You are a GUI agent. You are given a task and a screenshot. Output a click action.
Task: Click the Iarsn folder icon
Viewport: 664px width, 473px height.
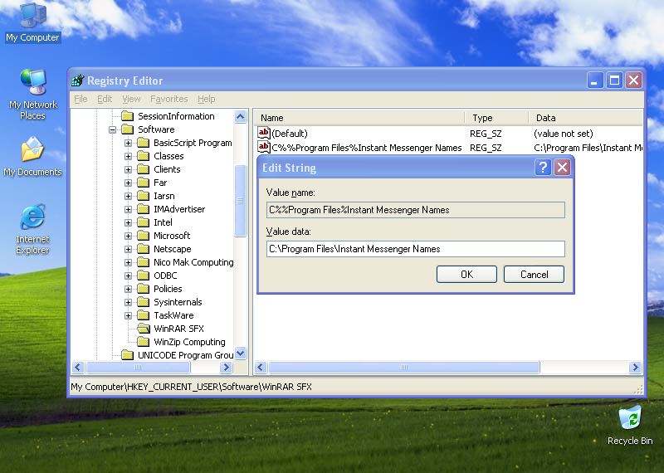click(x=143, y=196)
